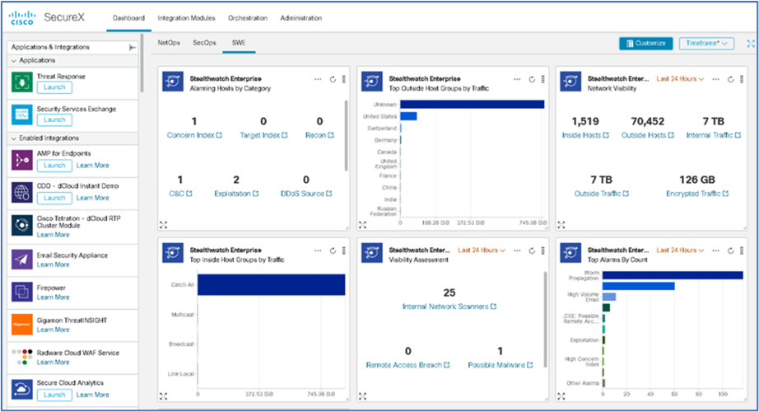759x412 pixels.
Task: Open Inside Hosts link
Action: tap(585, 135)
